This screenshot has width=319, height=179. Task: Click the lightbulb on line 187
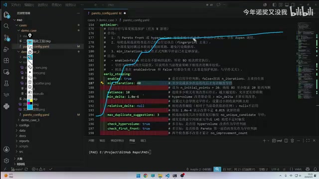coord(102,83)
